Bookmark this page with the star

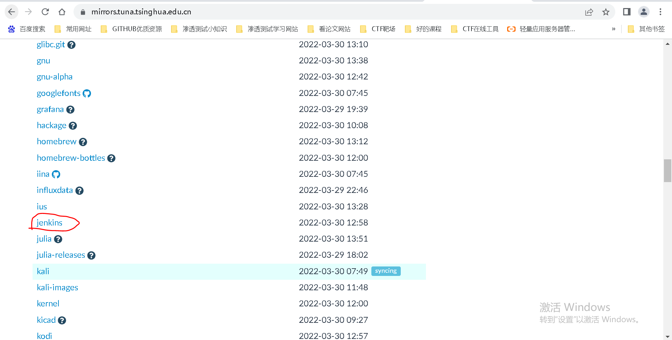click(606, 12)
